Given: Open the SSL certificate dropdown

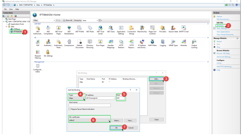Looking at the screenshot, I should [x=89, y=120].
